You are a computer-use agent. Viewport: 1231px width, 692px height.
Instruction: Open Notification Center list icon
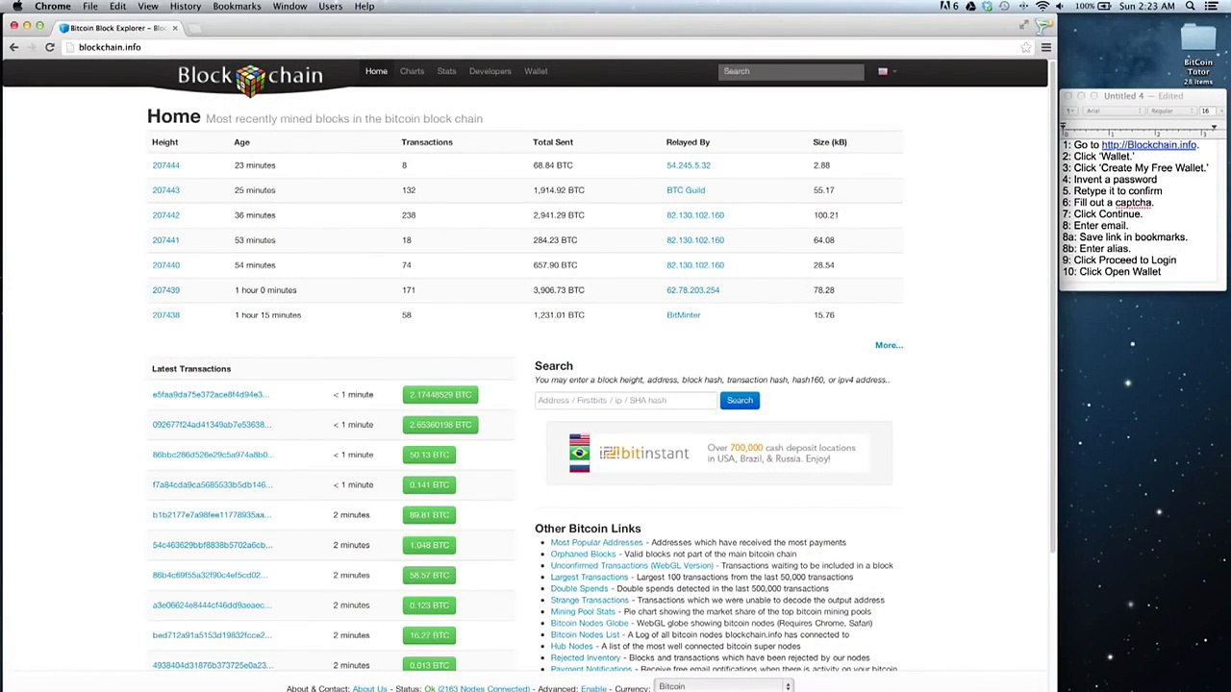1214,7
